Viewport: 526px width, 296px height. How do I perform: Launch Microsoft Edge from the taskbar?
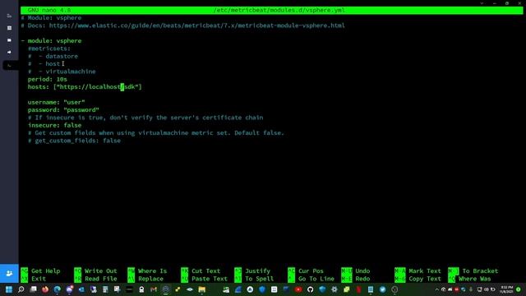(x=57, y=289)
